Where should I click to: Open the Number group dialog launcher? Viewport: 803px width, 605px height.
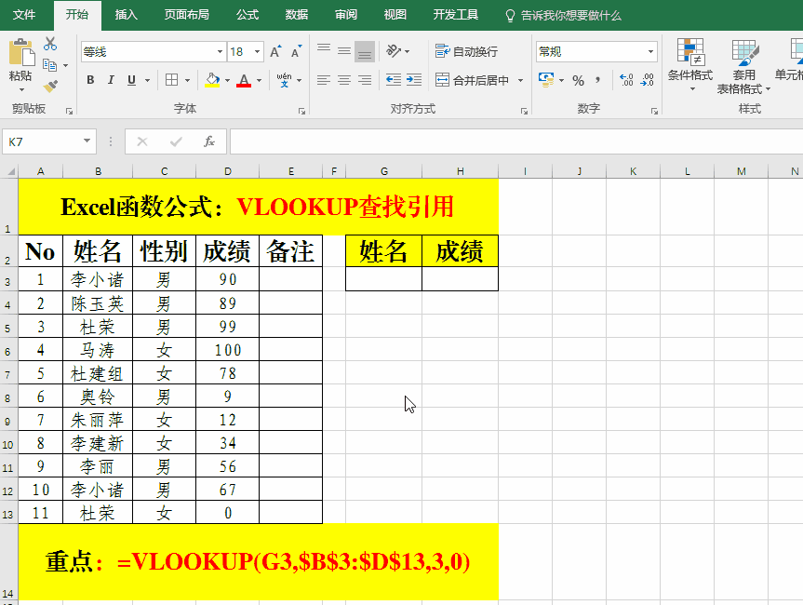pos(654,111)
